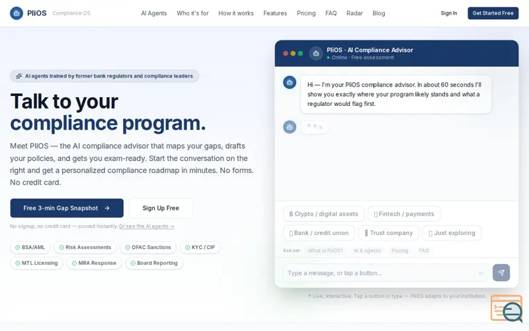
Task: Open the Who it's for nav item
Action: pyautogui.click(x=192, y=13)
